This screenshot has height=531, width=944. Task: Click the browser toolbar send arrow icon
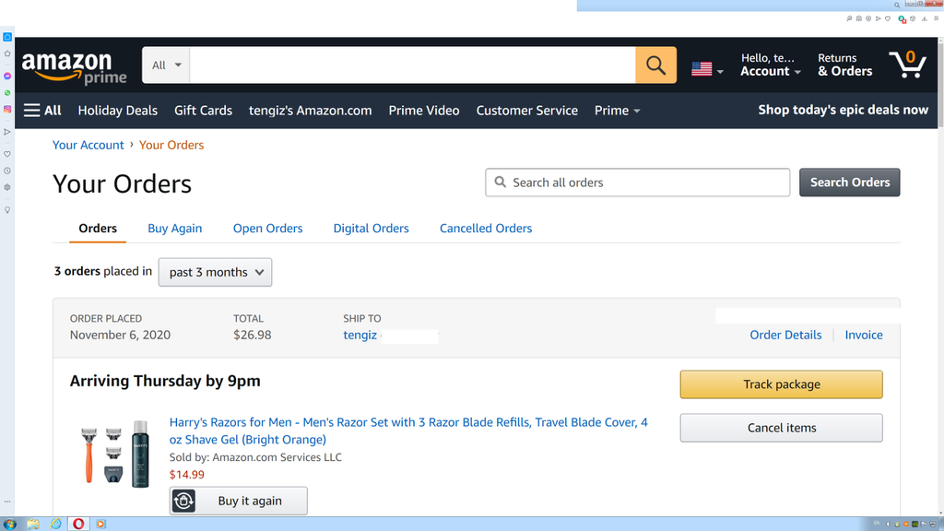pos(878,18)
